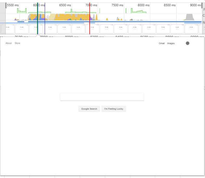
Task: Click the I'm Feeling Lucky button
Action: click(x=114, y=109)
